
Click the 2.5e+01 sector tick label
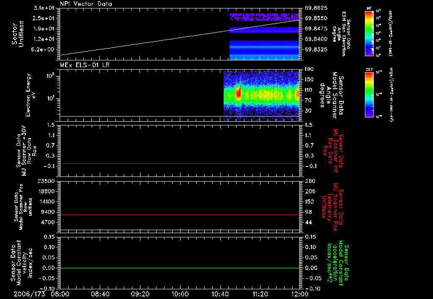(x=44, y=18)
